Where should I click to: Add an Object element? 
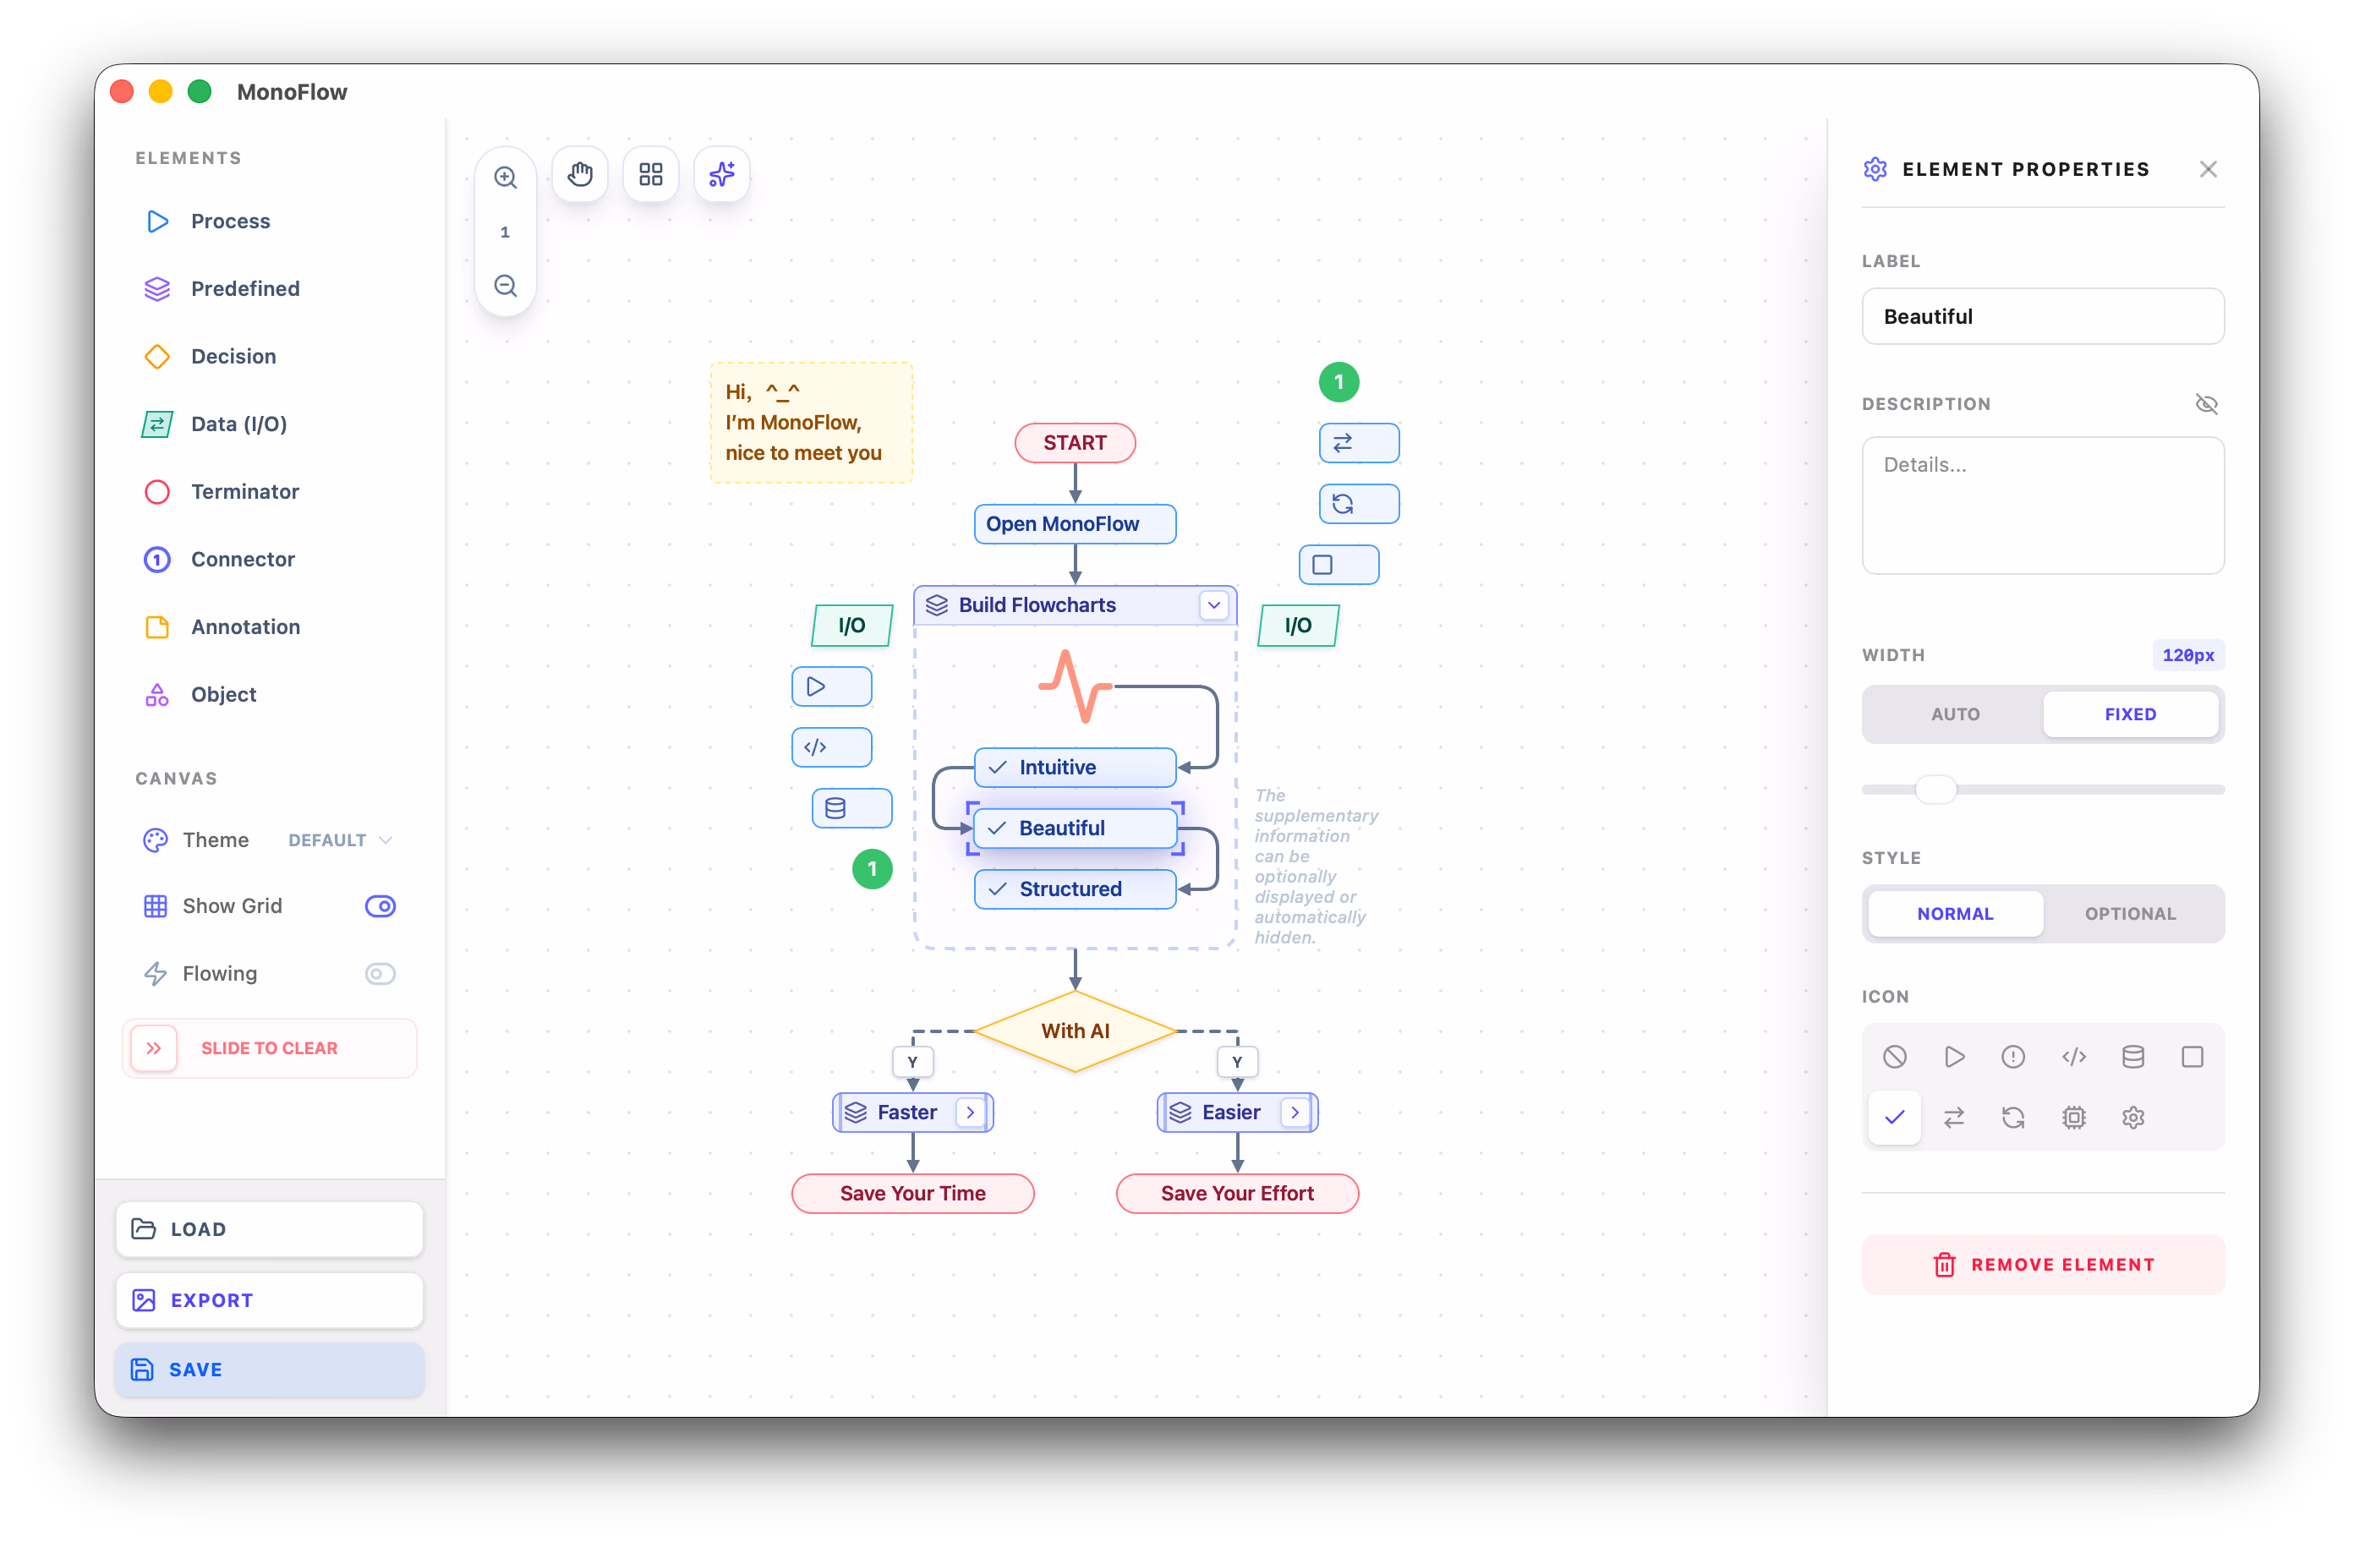269,694
